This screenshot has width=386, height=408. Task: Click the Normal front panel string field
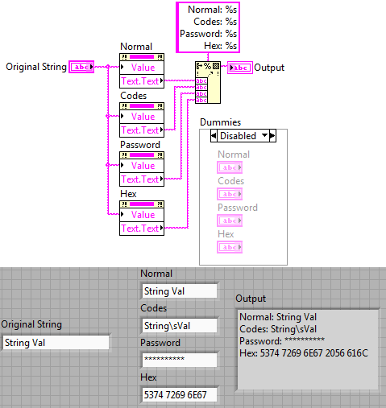(x=180, y=291)
